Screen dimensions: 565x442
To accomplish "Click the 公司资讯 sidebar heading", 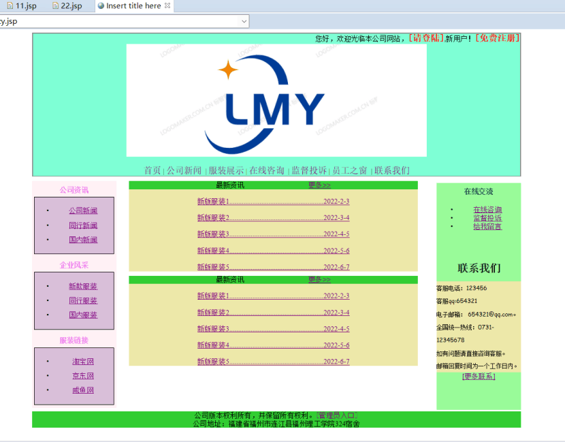I will (74, 190).
